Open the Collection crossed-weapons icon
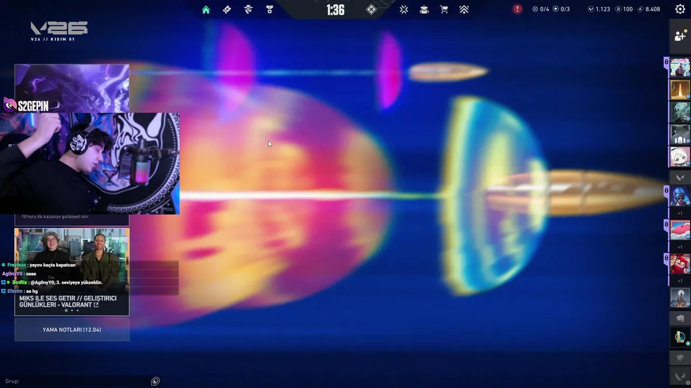Screen dimensions: 691x388 [x=404, y=9]
